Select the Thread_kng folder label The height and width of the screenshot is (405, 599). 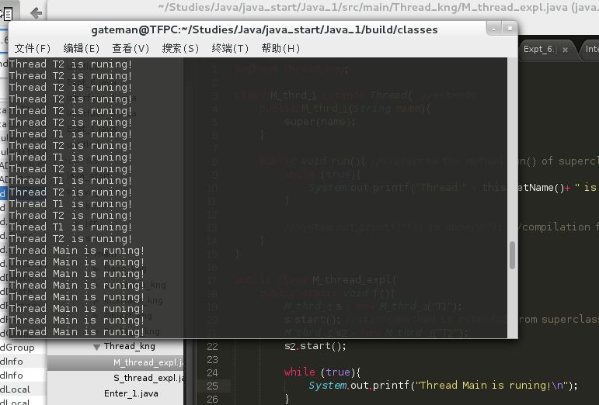pos(129,347)
